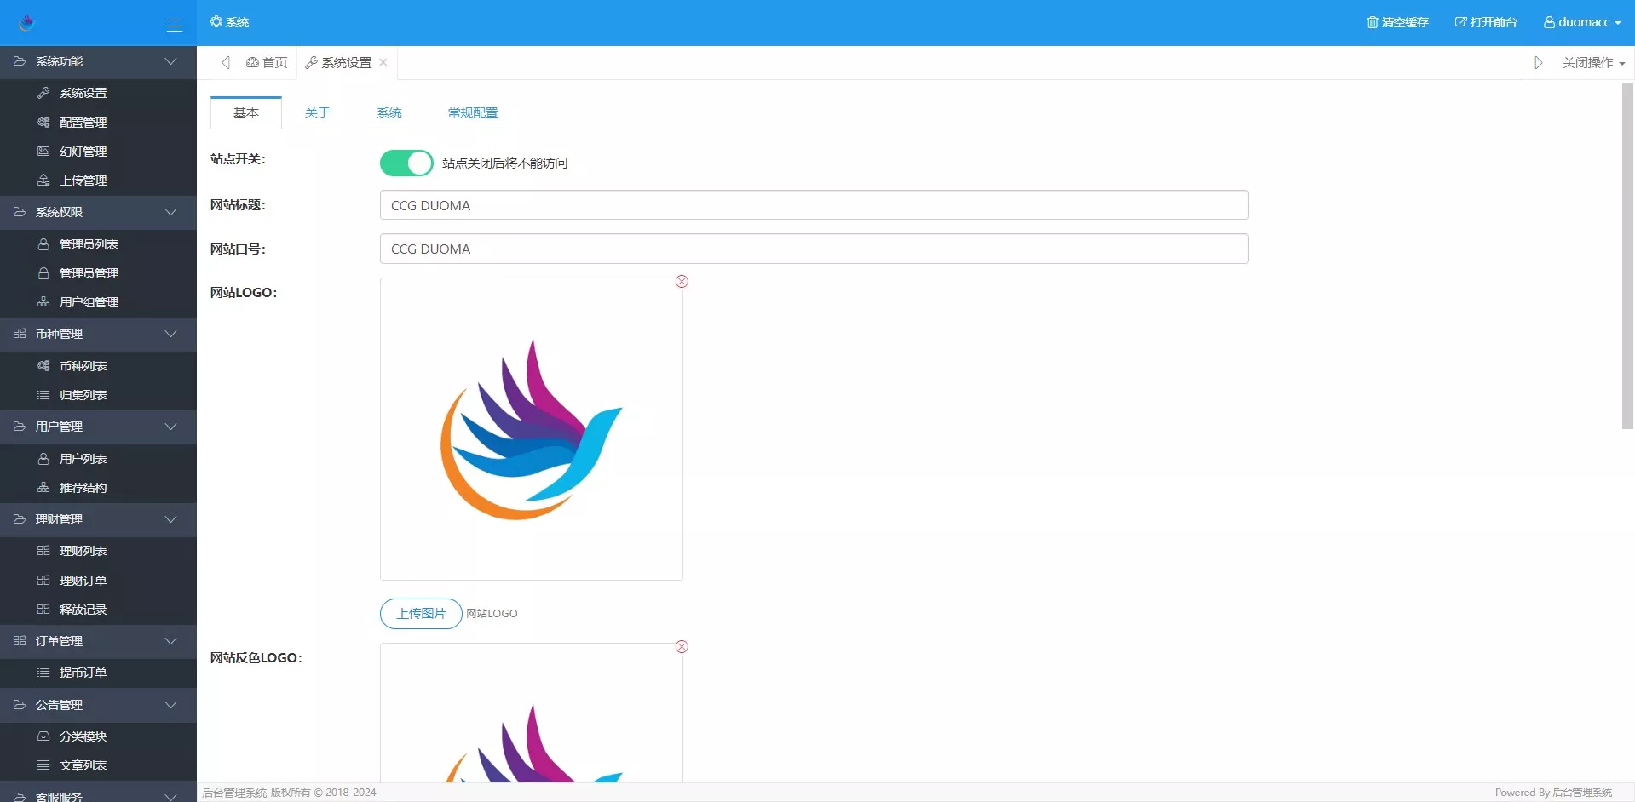Viewport: 1635px width, 802px height.
Task: Click the 网站标题 input field
Action: click(814, 205)
